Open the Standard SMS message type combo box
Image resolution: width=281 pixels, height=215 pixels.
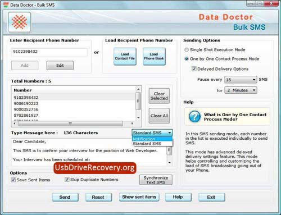click(x=152, y=132)
